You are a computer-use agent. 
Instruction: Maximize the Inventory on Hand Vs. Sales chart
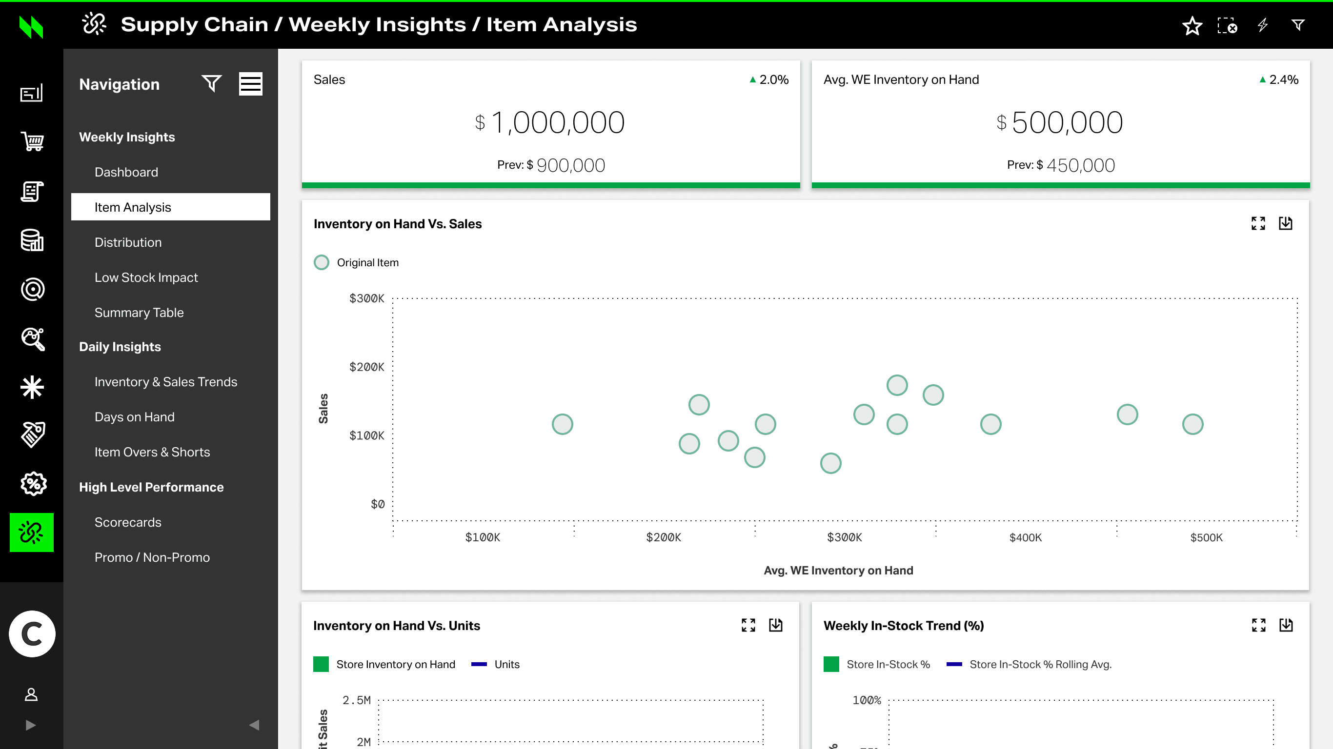tap(1258, 223)
